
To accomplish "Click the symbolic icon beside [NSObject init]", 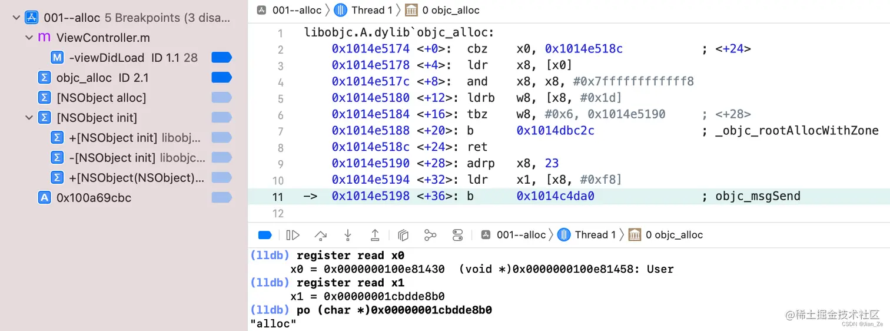I will coord(44,118).
